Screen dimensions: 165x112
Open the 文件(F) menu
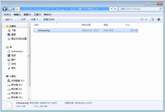(7, 14)
